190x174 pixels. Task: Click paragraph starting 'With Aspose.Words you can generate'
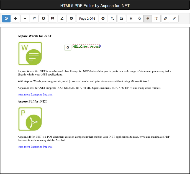(x=84, y=81)
